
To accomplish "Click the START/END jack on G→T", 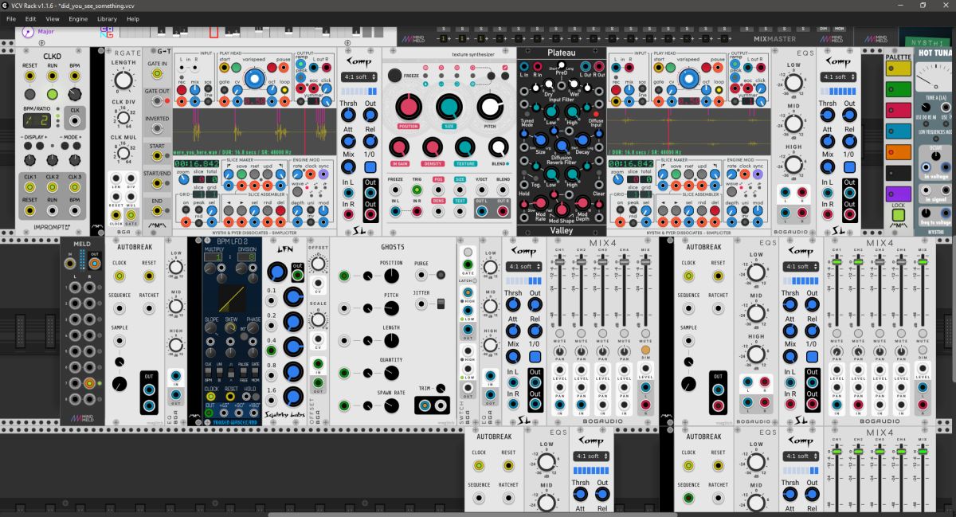I will tap(157, 183).
